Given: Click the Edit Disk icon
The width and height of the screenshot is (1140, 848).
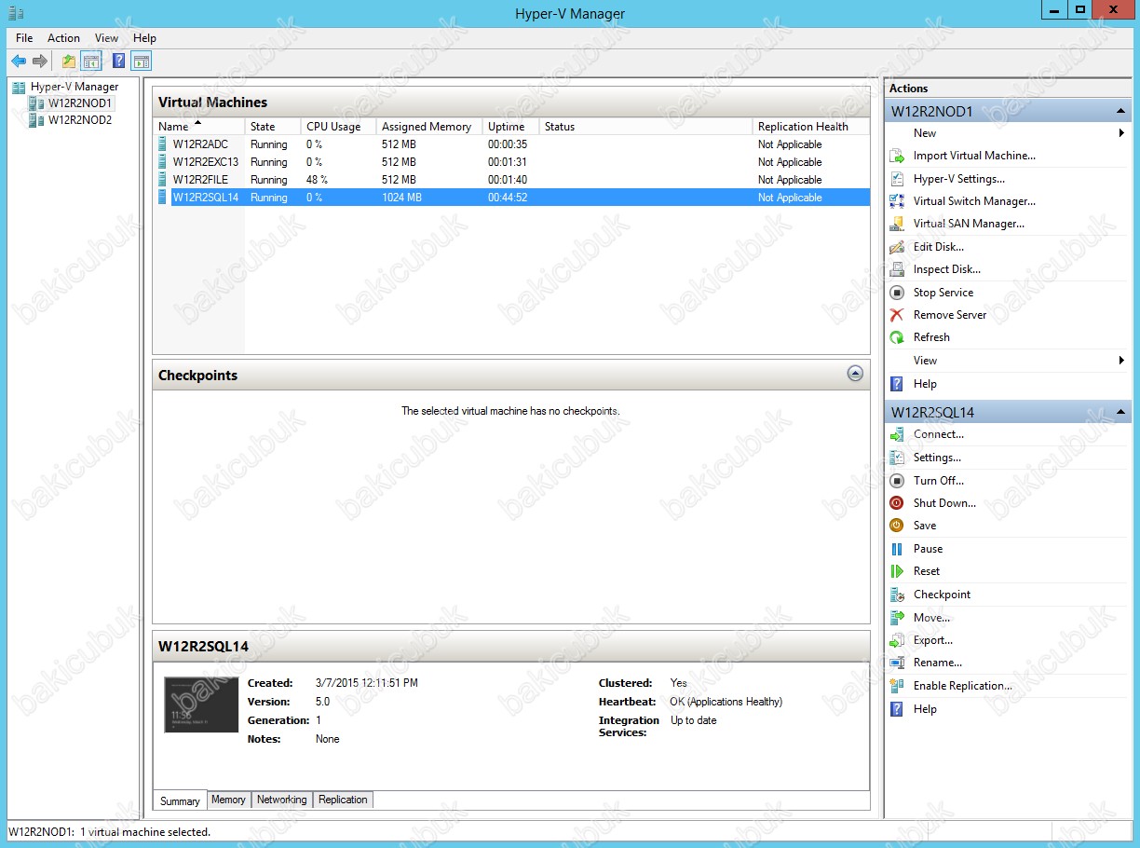Looking at the screenshot, I should [x=897, y=247].
